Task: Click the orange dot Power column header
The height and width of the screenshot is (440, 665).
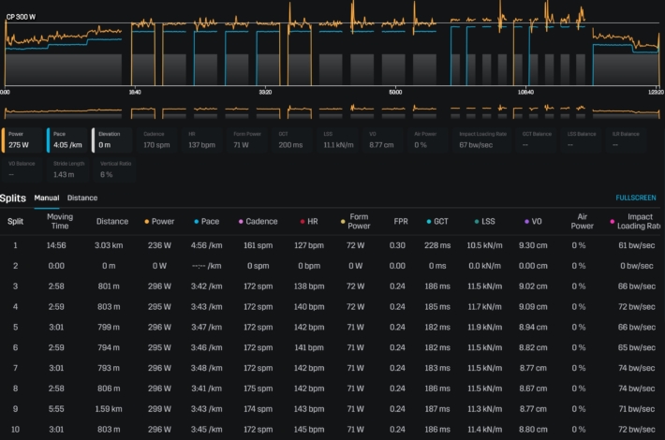Action: click(163, 222)
